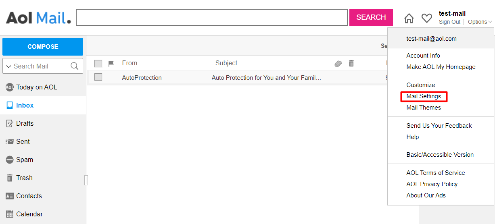The height and width of the screenshot is (224, 495).
Task: Open the Contacts sidebar item
Action: (29, 196)
